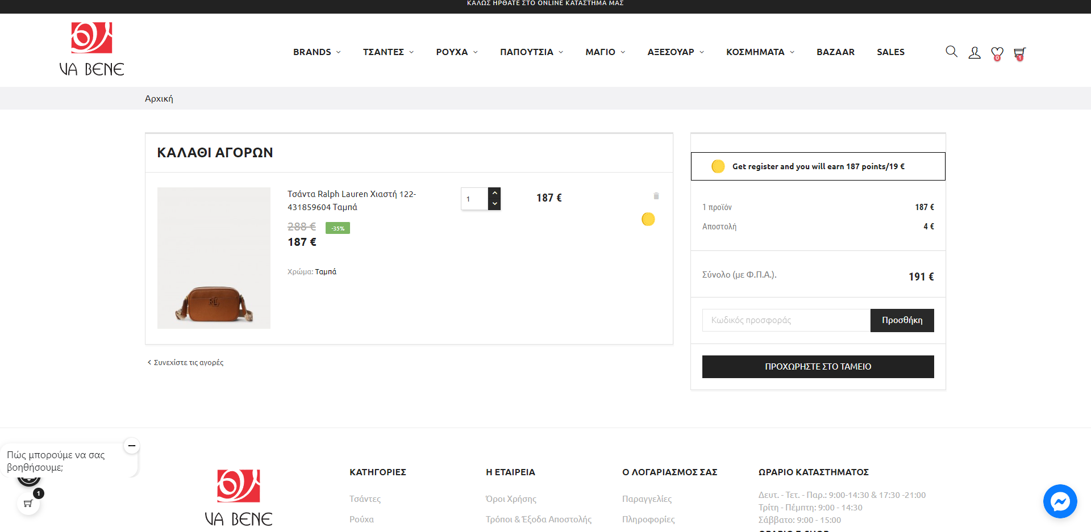1091x532 pixels.
Task: Click the ΚΑΤΗΓΟΡΙΕΣ footer heading
Action: (378, 472)
